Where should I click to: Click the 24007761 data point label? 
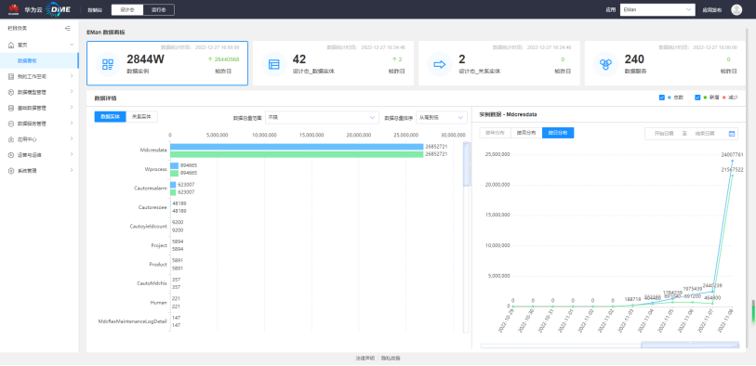pyautogui.click(x=732, y=155)
